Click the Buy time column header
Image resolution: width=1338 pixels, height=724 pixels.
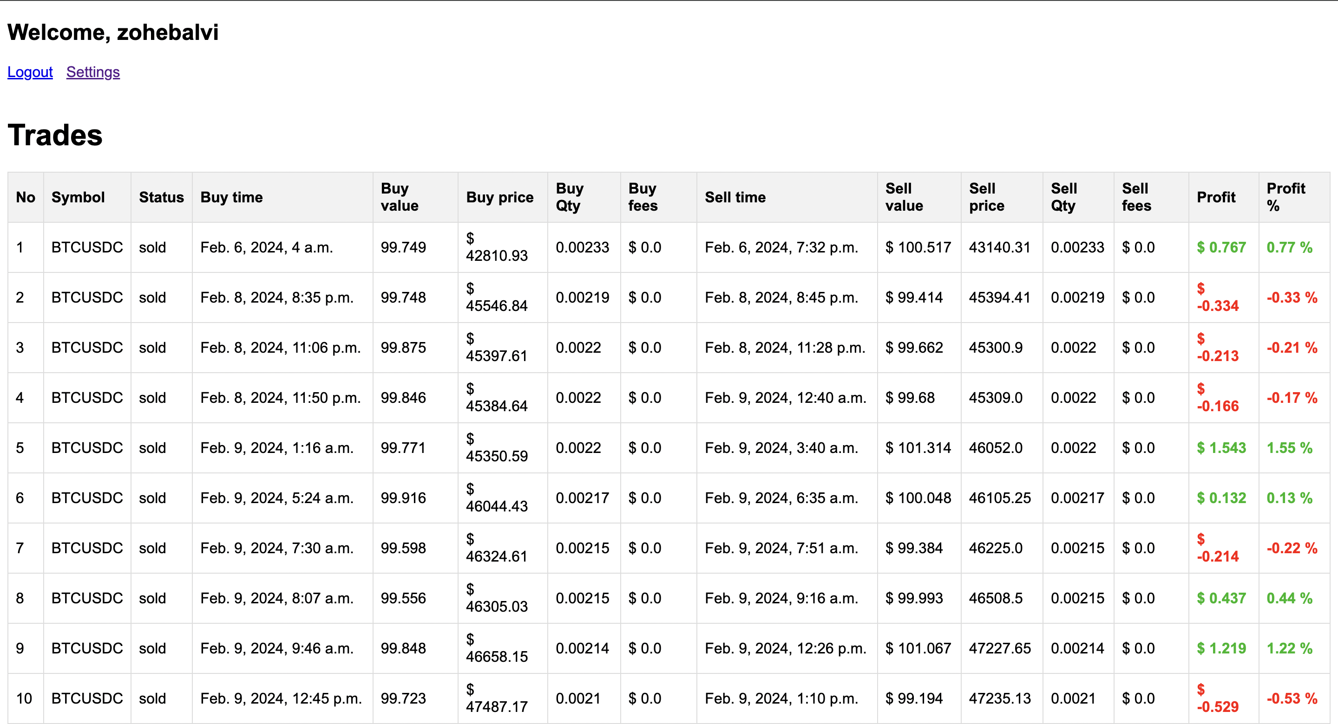(231, 197)
